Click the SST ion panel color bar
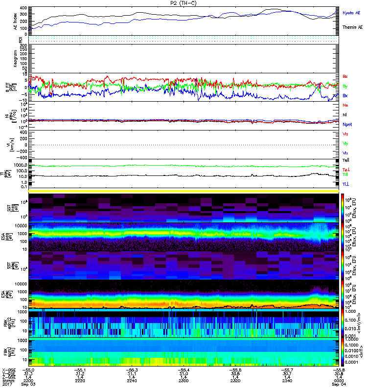This screenshot has height=391, width=367. point(343,208)
